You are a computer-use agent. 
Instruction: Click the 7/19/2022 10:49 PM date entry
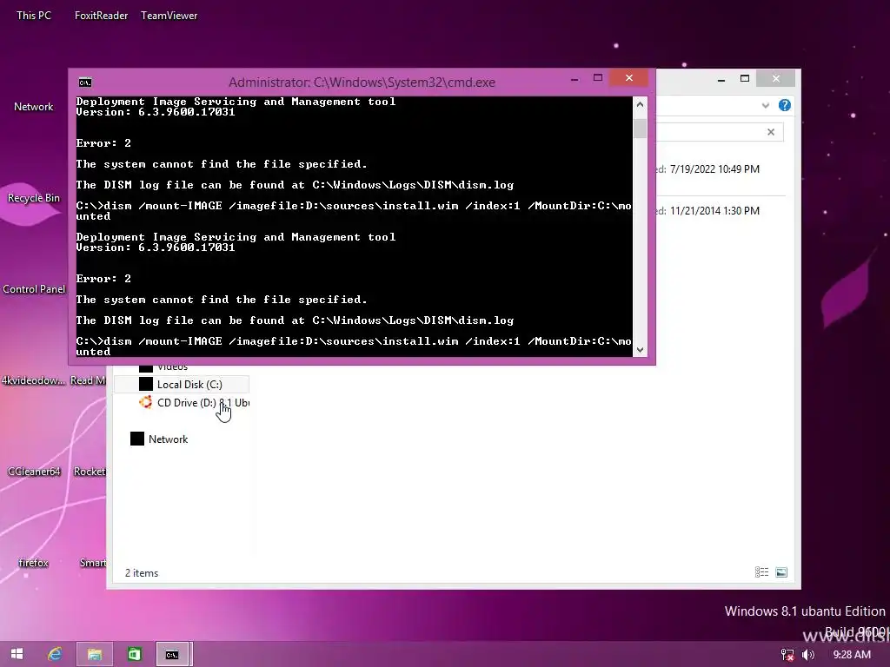click(714, 169)
